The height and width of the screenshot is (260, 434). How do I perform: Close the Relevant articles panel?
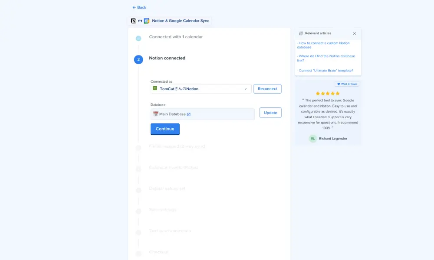(x=355, y=33)
